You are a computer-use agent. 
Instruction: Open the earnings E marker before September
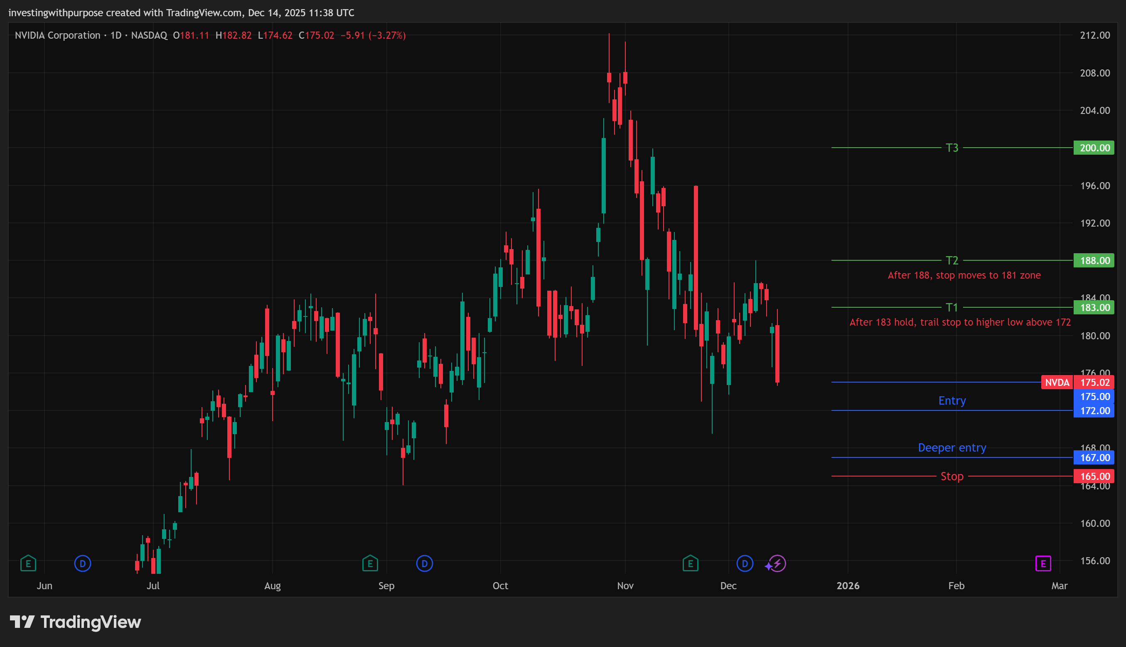370,563
